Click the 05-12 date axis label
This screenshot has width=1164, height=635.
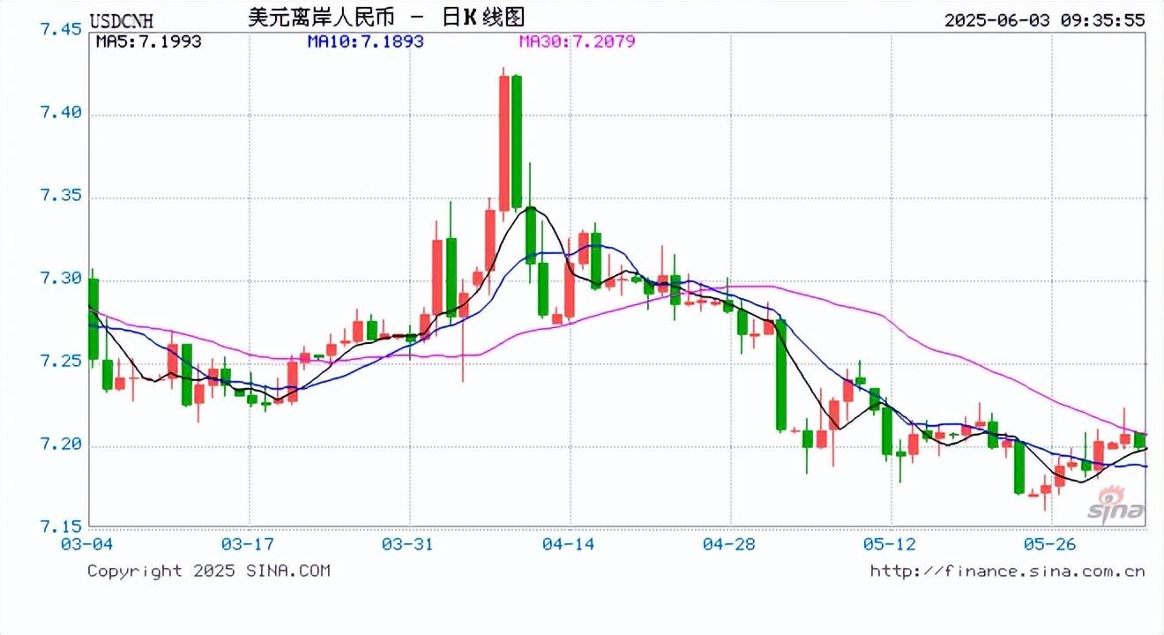tap(891, 544)
